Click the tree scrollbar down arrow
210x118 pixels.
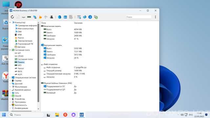point(38,109)
